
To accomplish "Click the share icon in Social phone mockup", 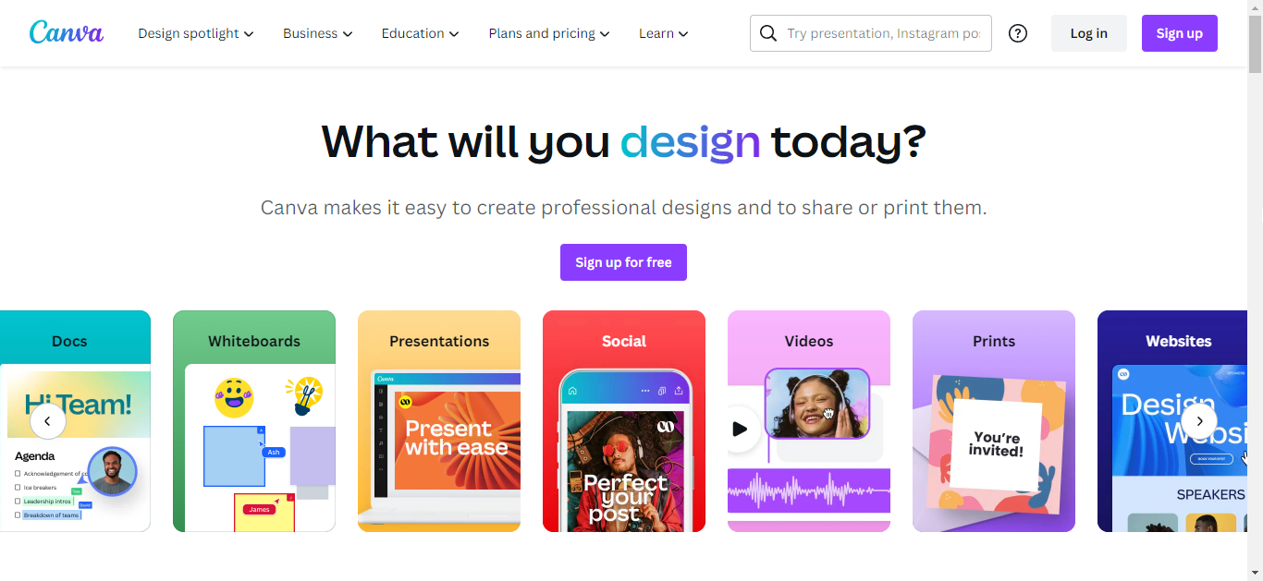I will (x=679, y=391).
